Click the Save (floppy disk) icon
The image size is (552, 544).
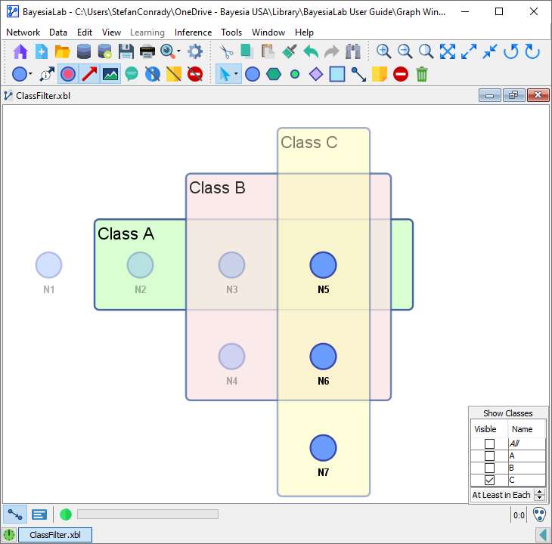[126, 51]
